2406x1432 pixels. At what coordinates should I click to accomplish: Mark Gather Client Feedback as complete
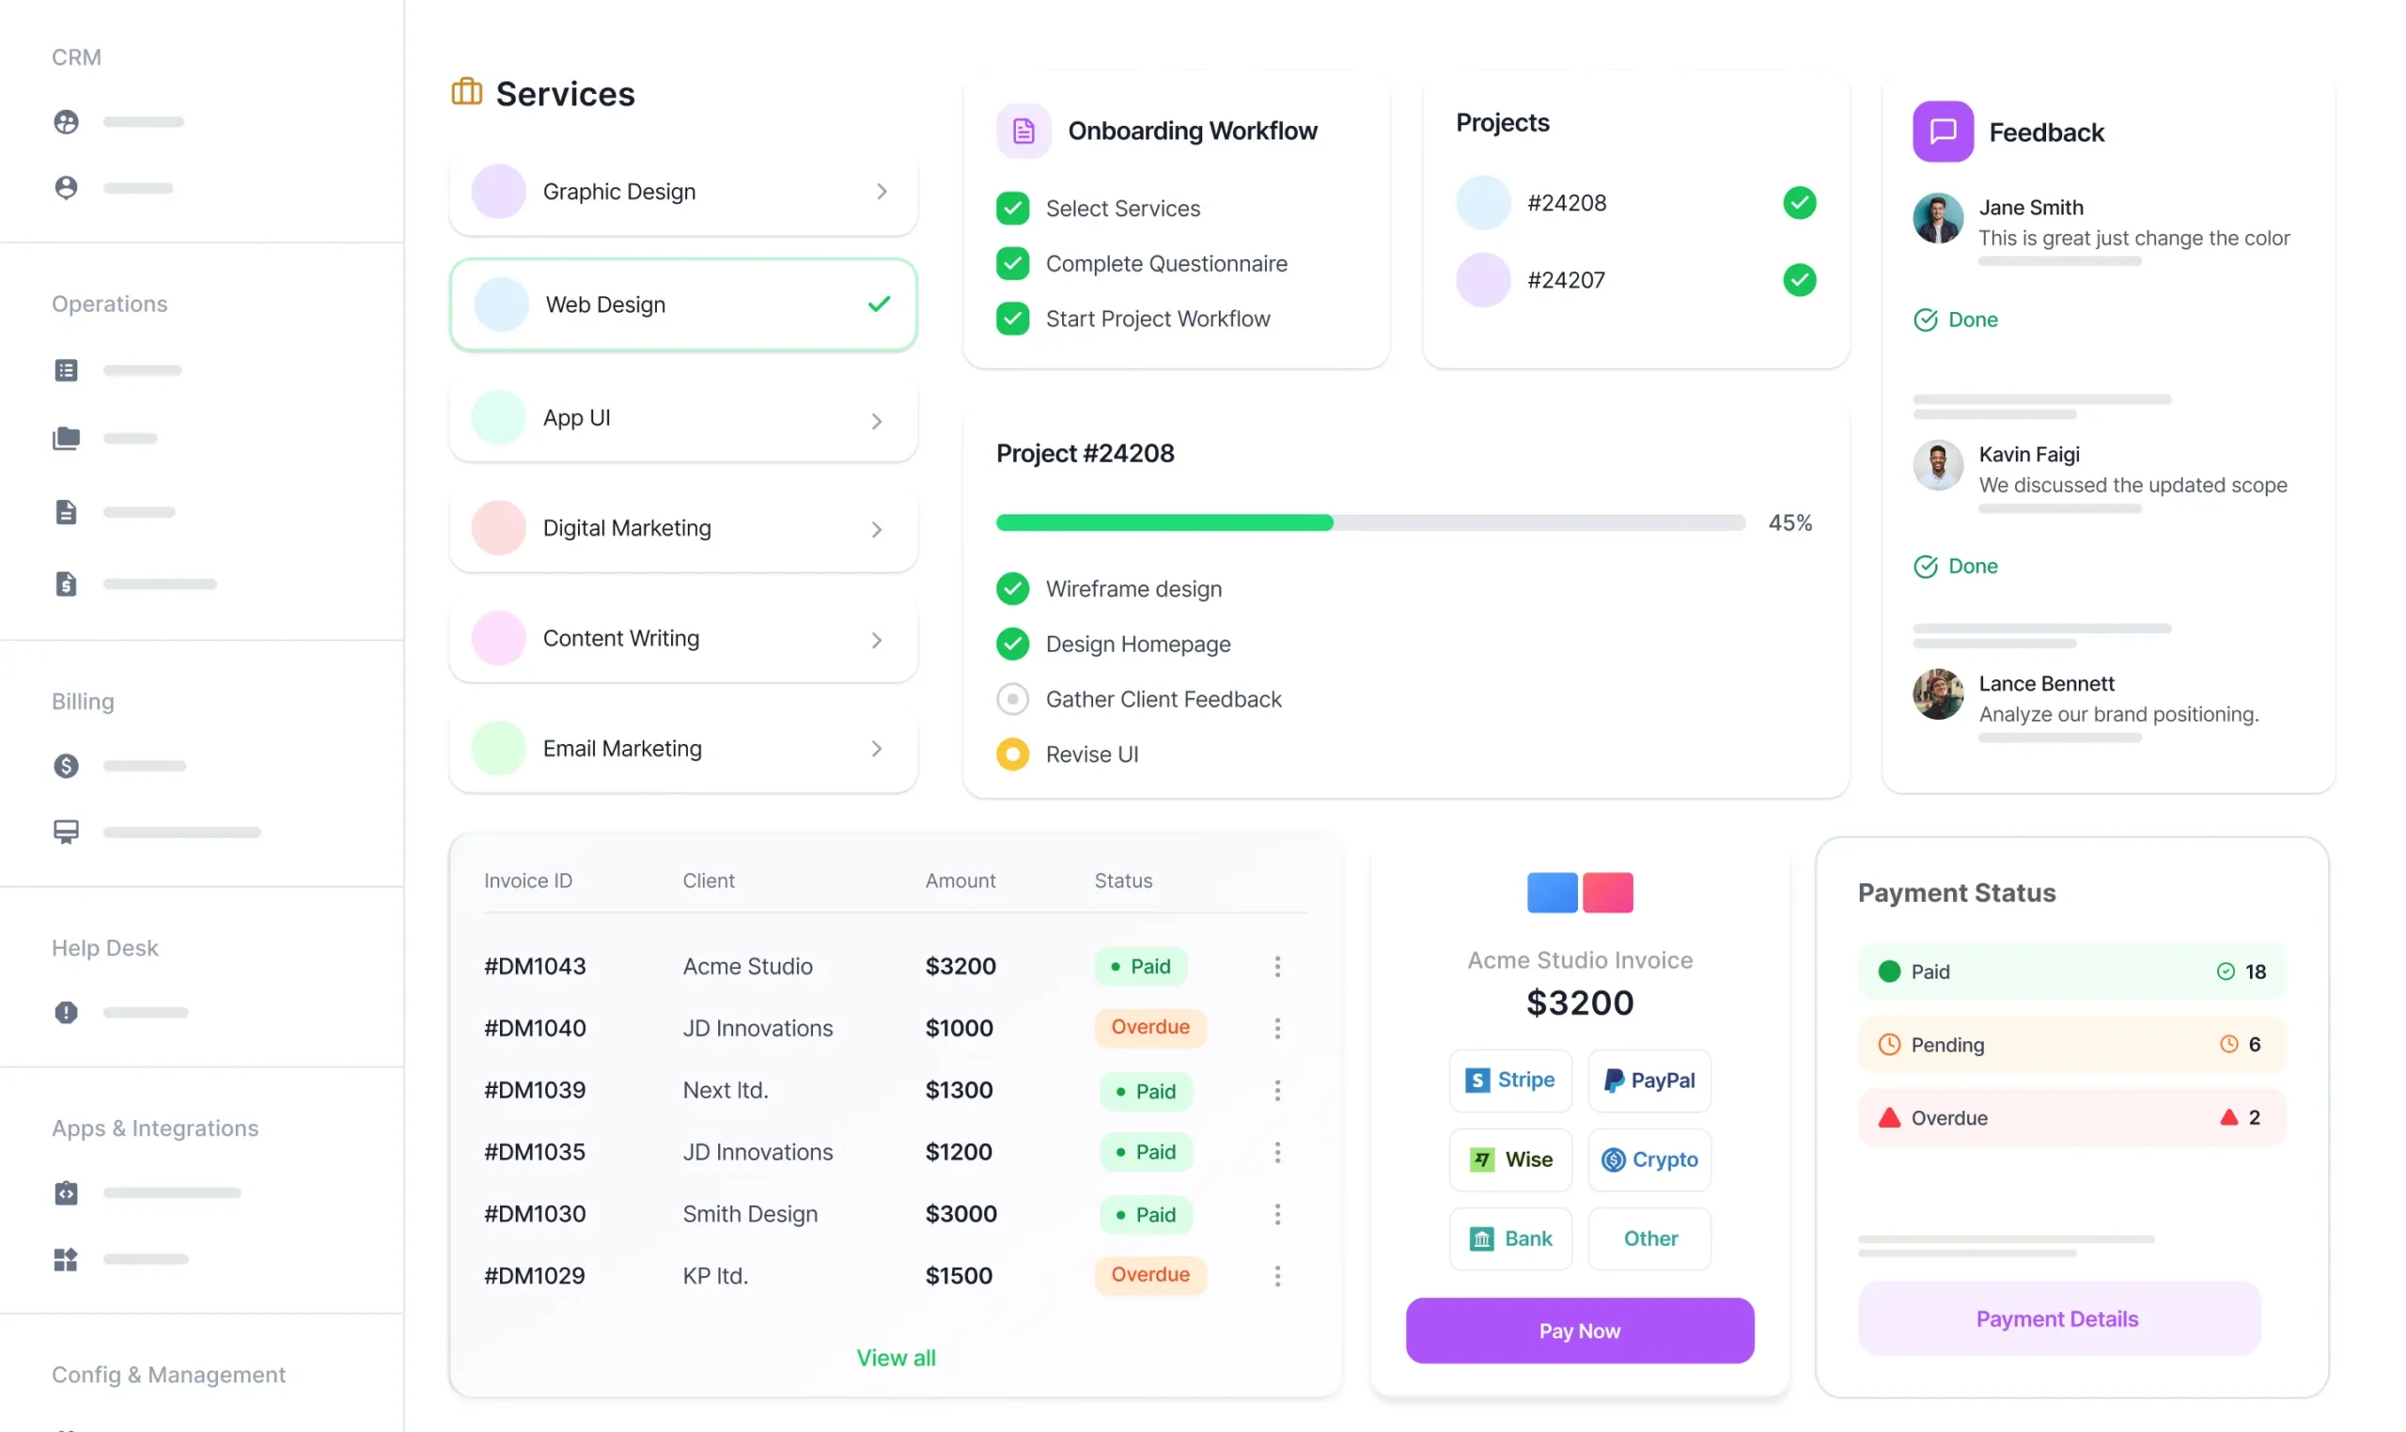pyautogui.click(x=1012, y=699)
